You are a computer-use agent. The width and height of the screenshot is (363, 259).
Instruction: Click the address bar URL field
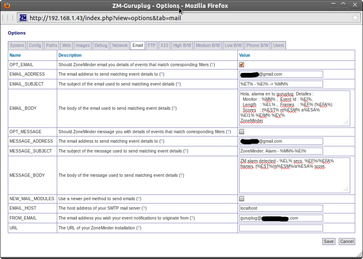point(189,18)
